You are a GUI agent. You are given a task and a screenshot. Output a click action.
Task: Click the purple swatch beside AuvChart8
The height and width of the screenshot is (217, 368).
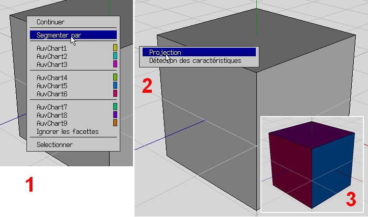click(115, 115)
